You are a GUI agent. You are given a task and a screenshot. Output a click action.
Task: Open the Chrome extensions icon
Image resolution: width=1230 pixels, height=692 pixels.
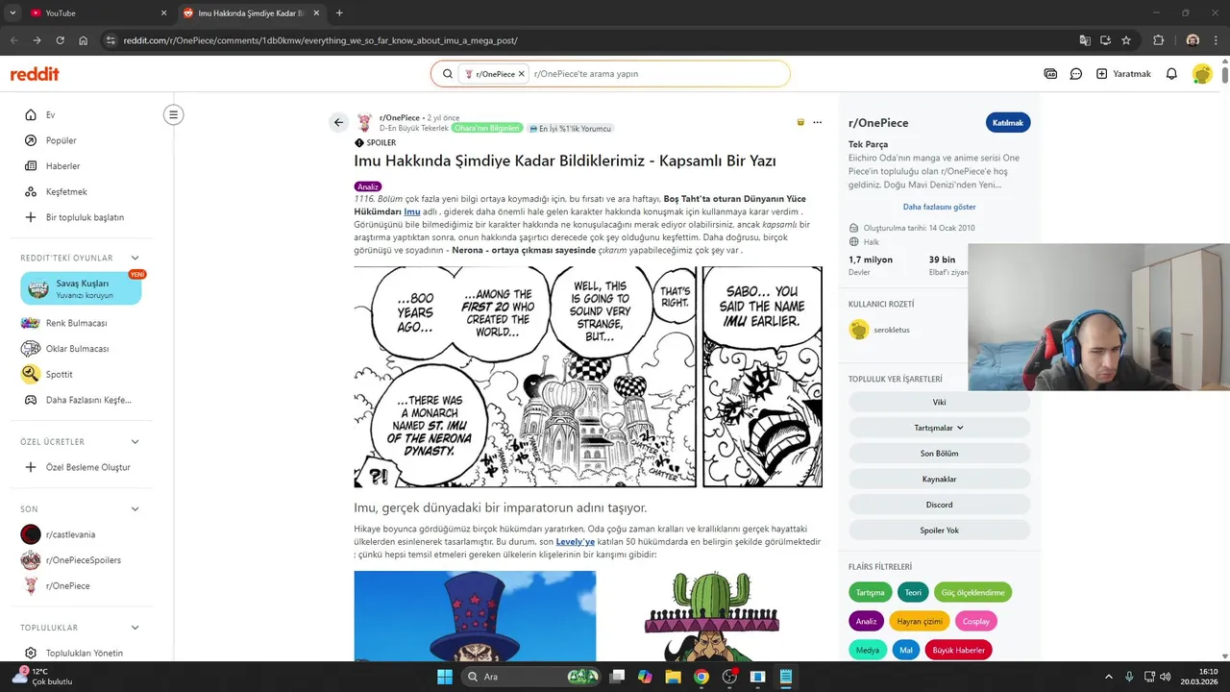(1158, 40)
